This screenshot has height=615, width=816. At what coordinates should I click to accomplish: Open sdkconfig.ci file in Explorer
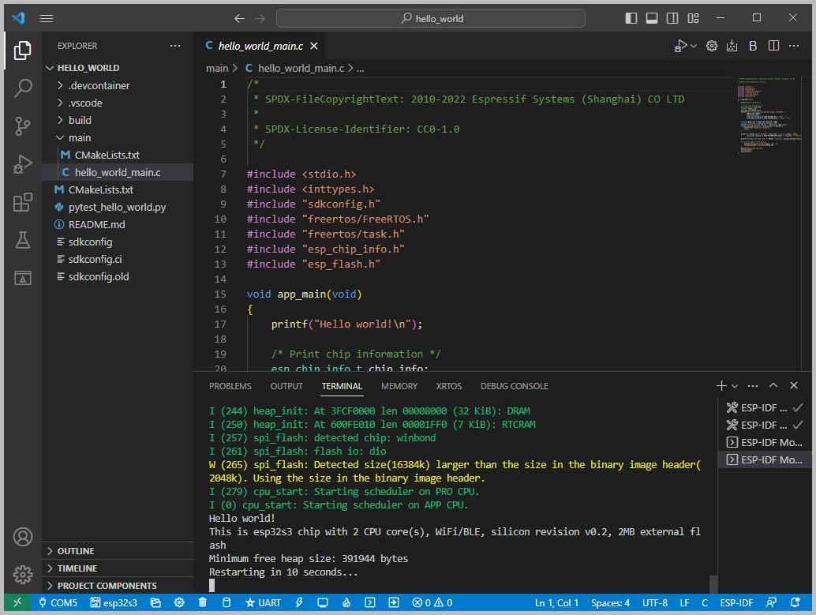tap(95, 259)
